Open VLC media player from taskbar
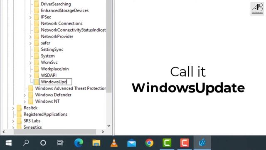Image resolution: width=266 pixels, height=150 pixels. point(114,142)
